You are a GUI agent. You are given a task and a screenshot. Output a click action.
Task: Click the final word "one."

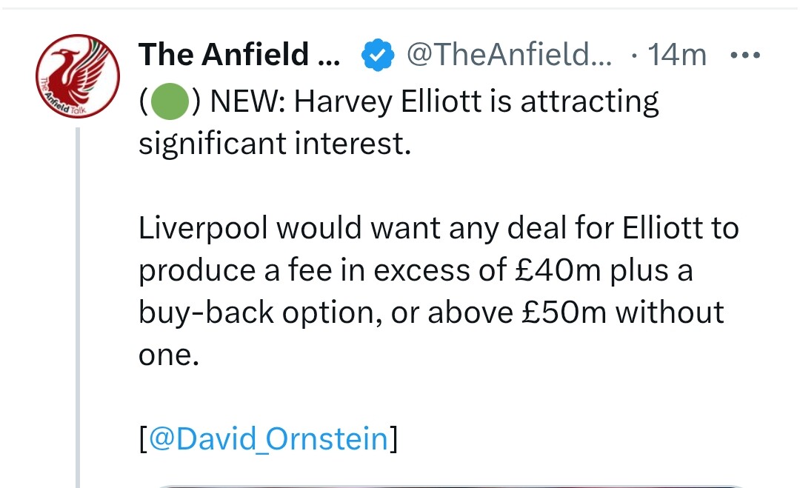point(169,354)
